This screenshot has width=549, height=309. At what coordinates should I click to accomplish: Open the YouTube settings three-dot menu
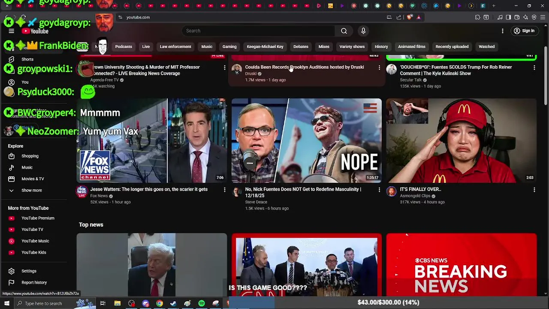[503, 31]
